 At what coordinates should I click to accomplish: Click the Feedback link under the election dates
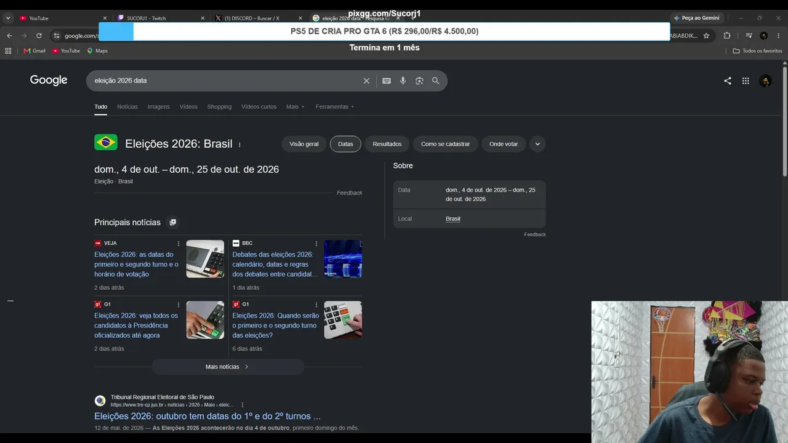pyautogui.click(x=349, y=193)
